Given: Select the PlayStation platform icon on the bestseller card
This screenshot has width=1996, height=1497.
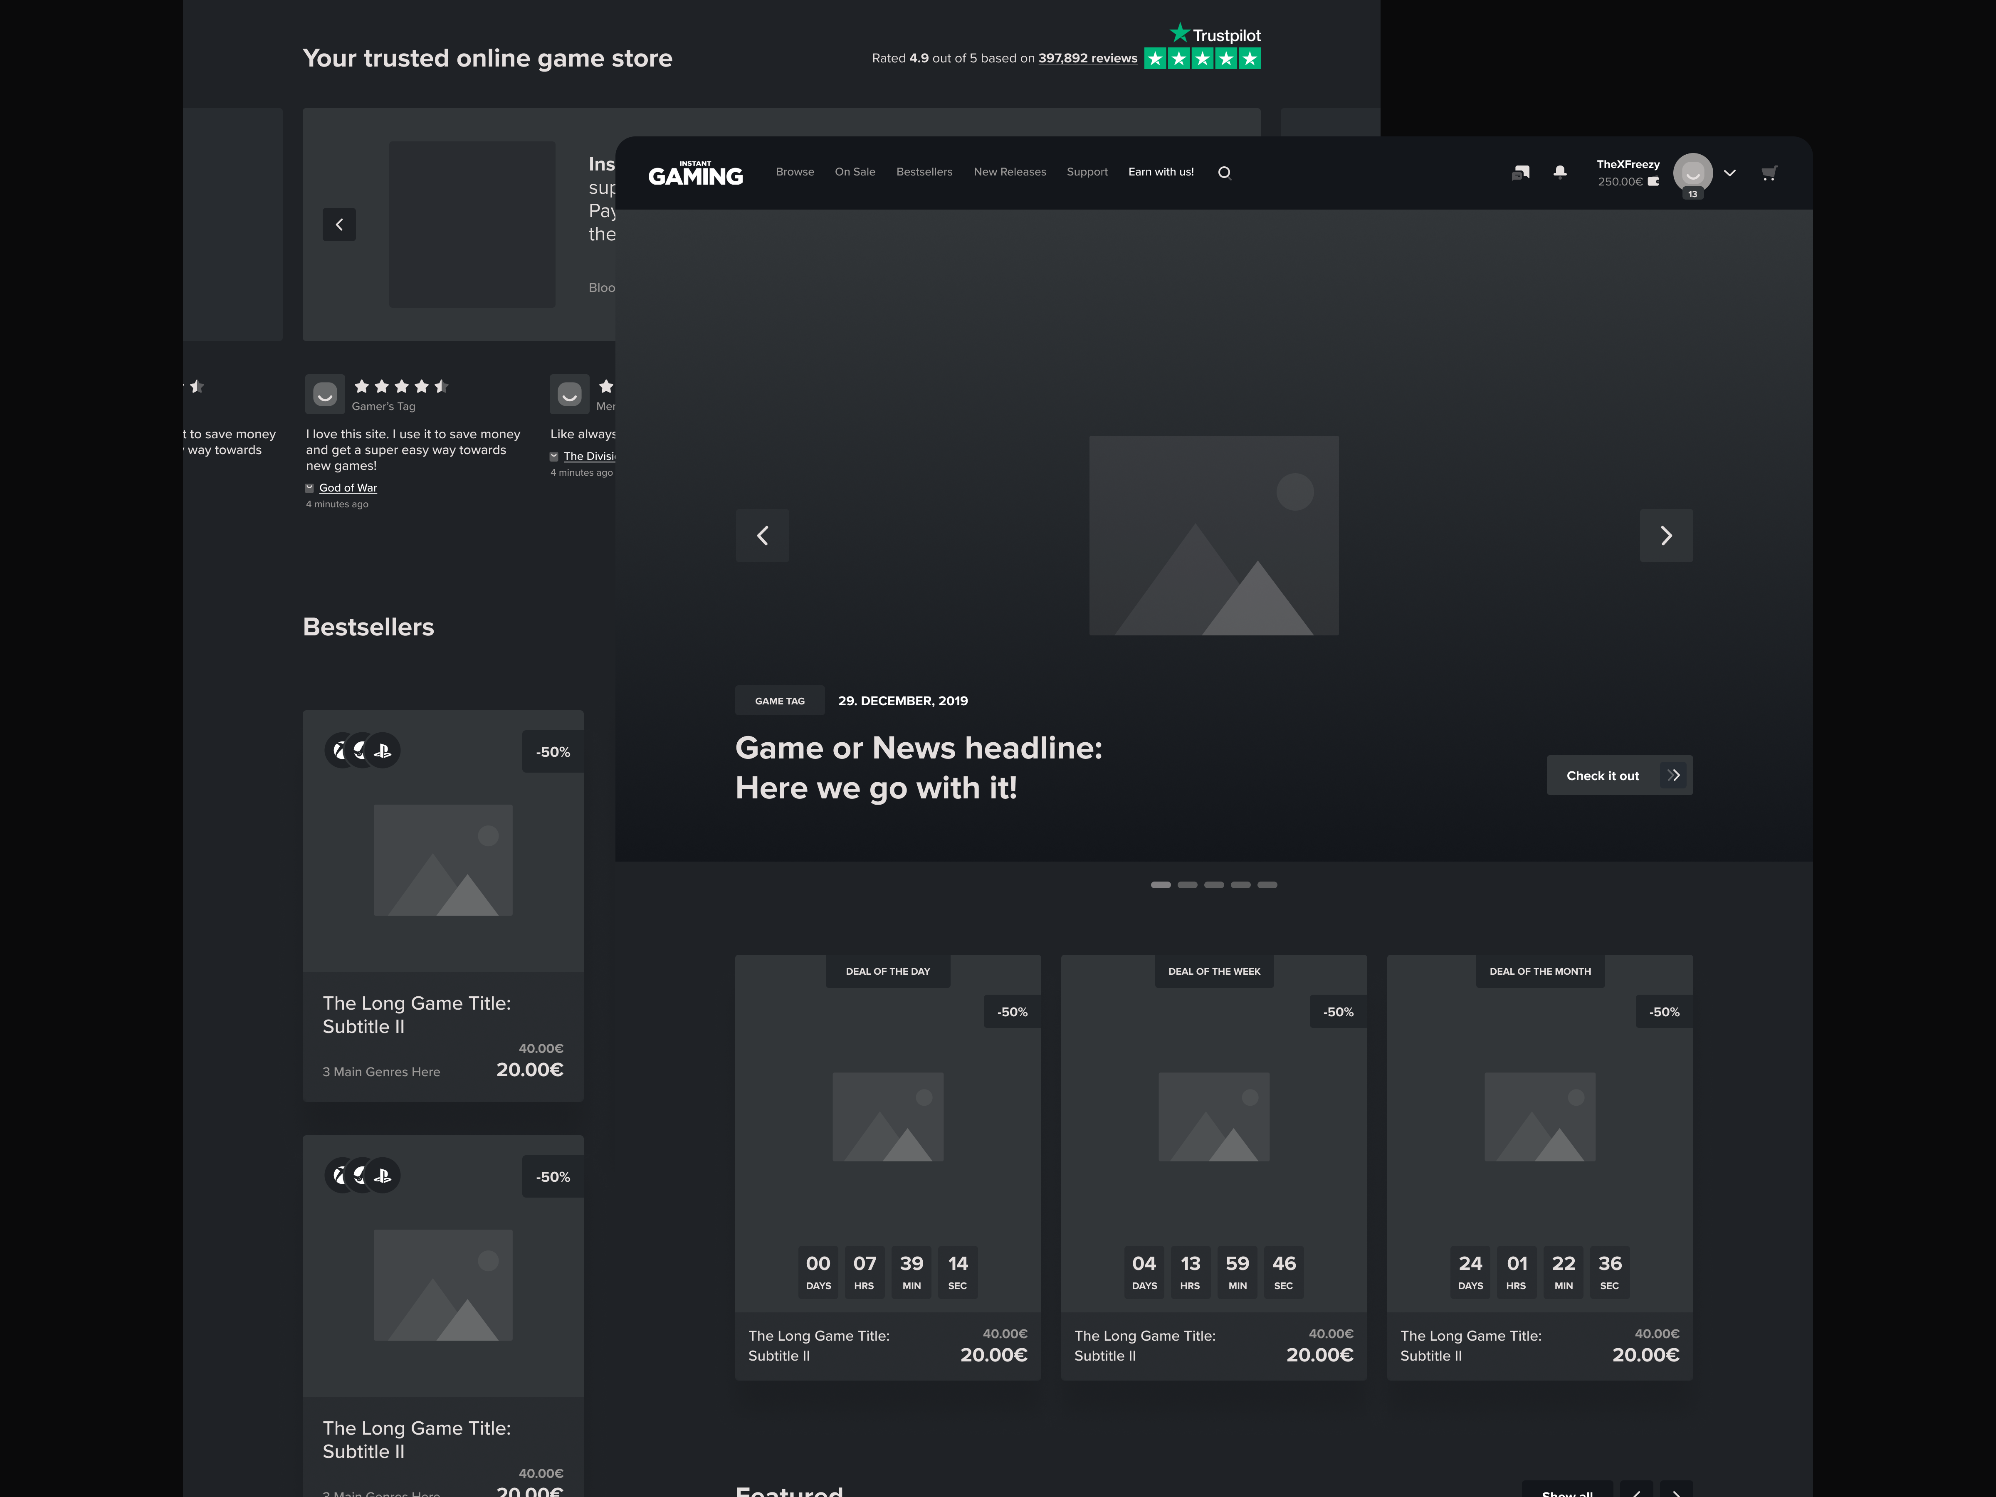Looking at the screenshot, I should coord(383,750).
